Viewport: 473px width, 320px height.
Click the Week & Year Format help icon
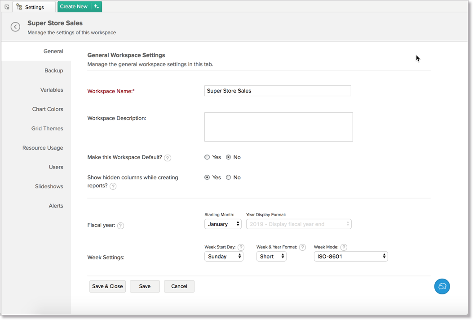tap(302, 247)
